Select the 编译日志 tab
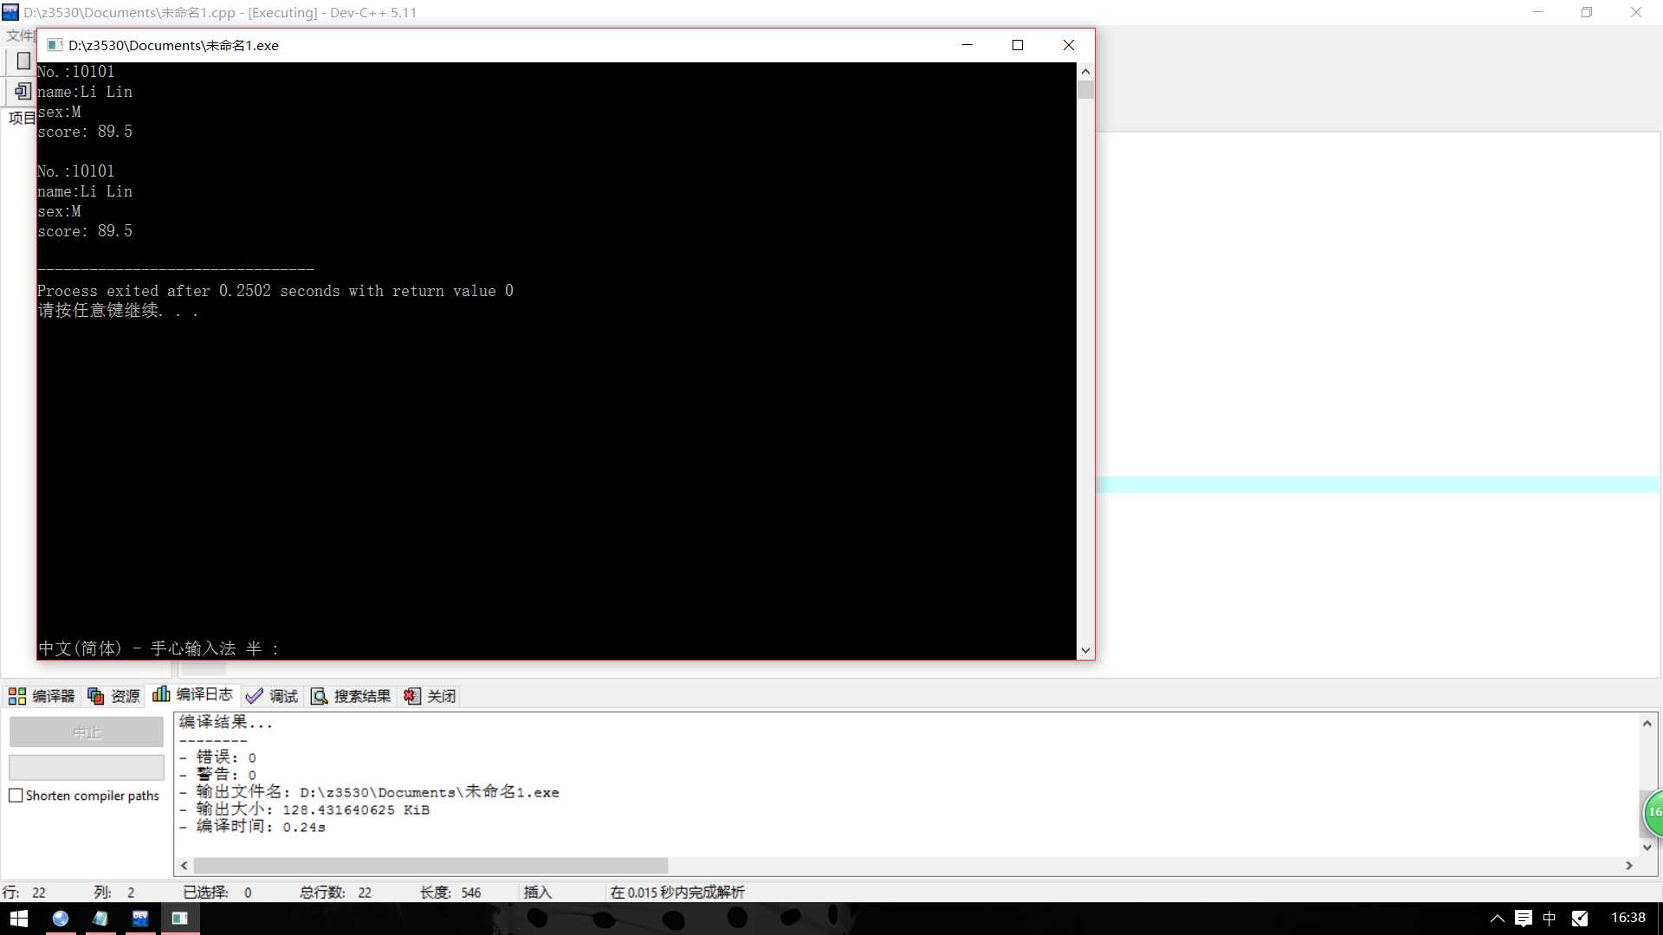 [x=193, y=694]
